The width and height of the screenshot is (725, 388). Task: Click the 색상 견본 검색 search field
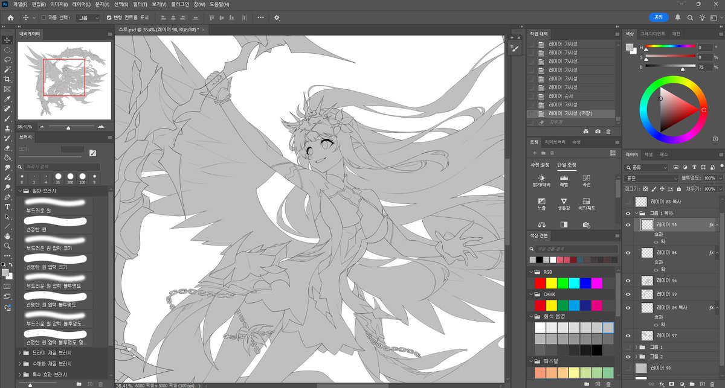point(577,249)
